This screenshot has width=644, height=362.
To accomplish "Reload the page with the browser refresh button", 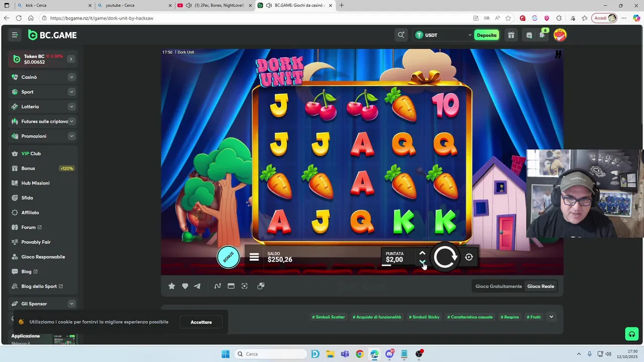I will 19,18.
